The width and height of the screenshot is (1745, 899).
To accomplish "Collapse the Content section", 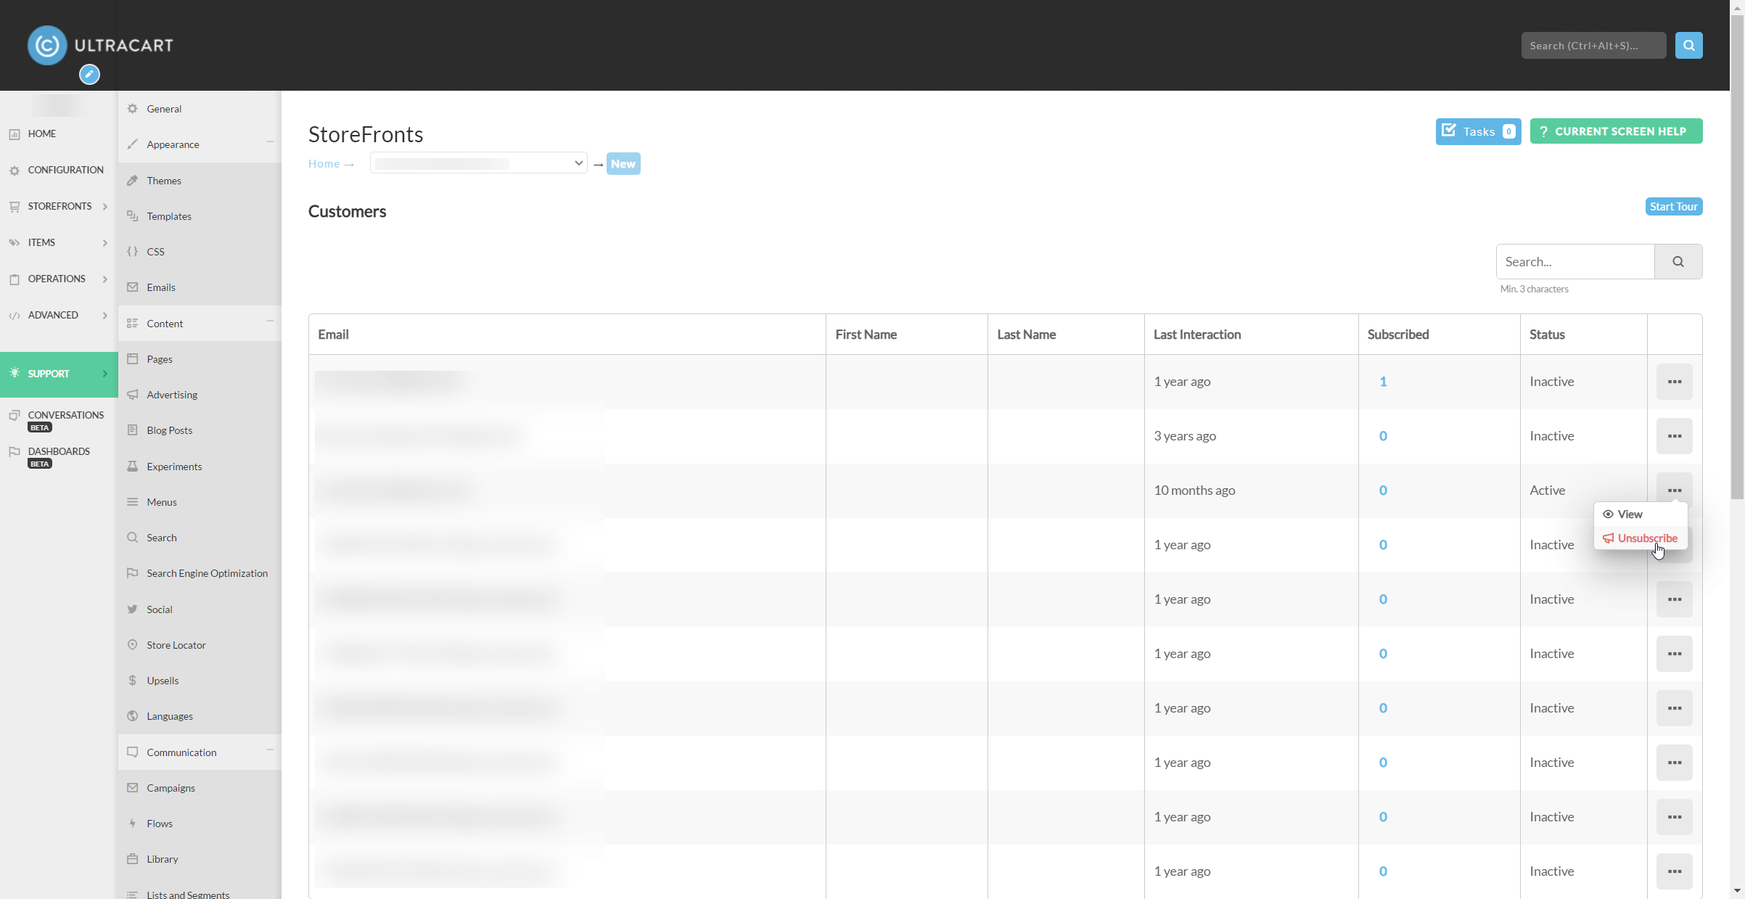I will pyautogui.click(x=270, y=321).
